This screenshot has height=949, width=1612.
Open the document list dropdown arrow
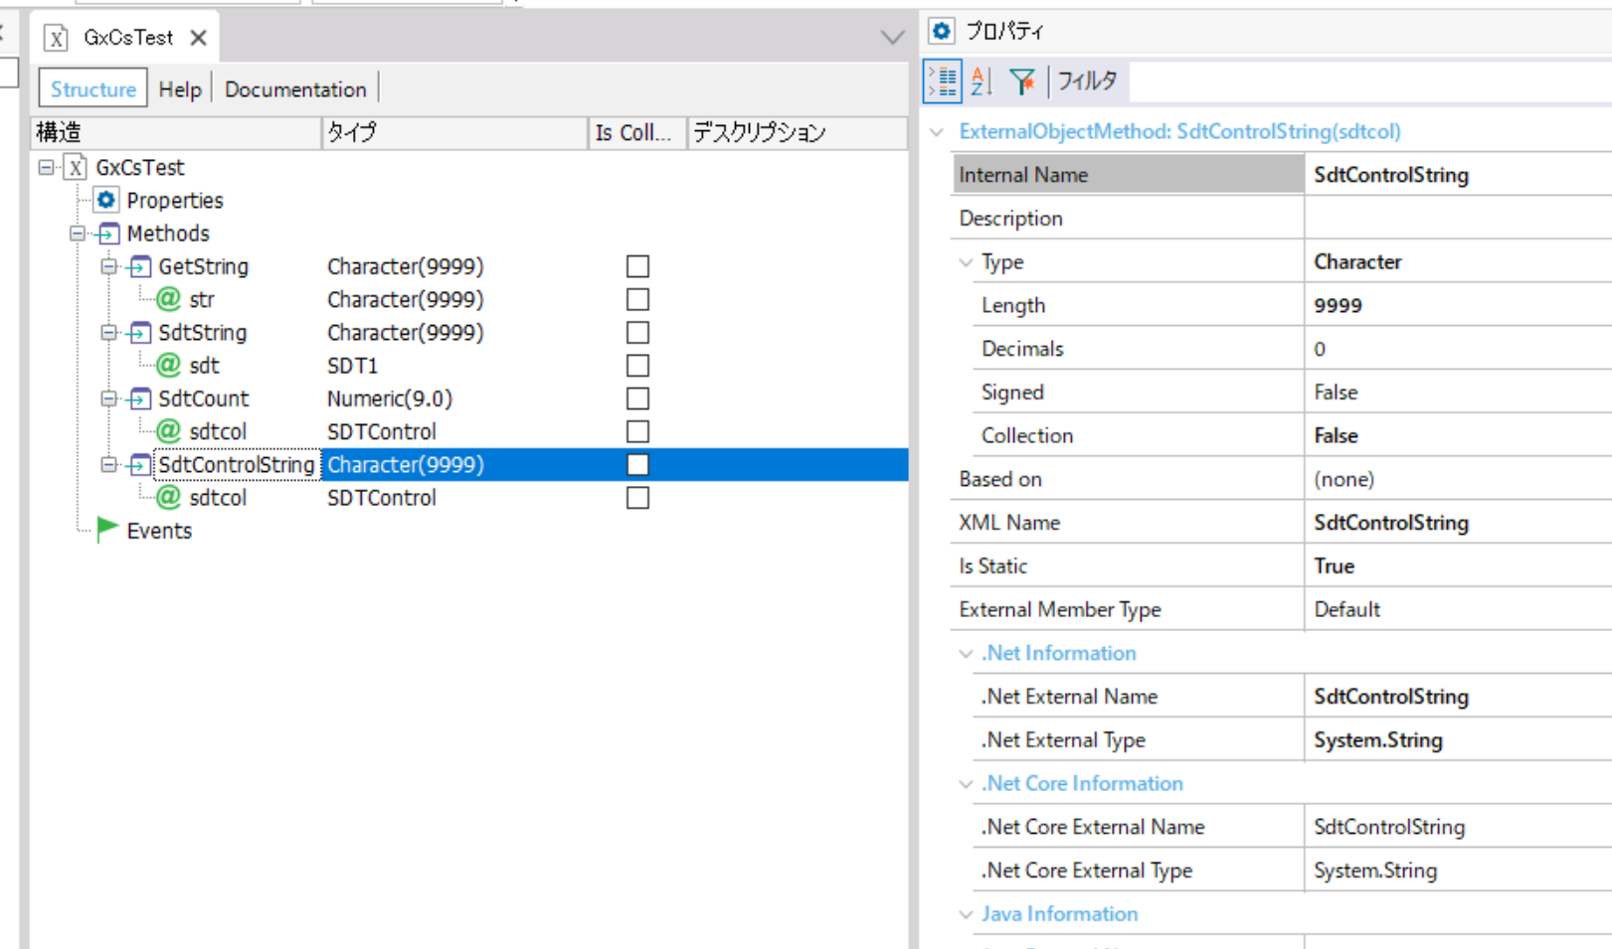(892, 38)
